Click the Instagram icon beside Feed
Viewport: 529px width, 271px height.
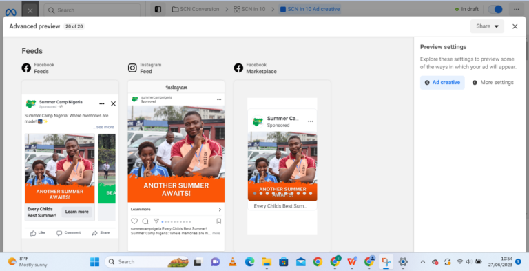(x=132, y=68)
